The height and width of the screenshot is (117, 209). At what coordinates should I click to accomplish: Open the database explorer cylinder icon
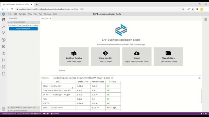(4, 74)
